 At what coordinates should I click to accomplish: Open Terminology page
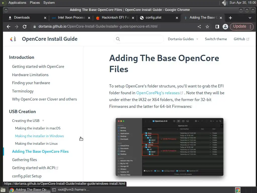click(23, 91)
